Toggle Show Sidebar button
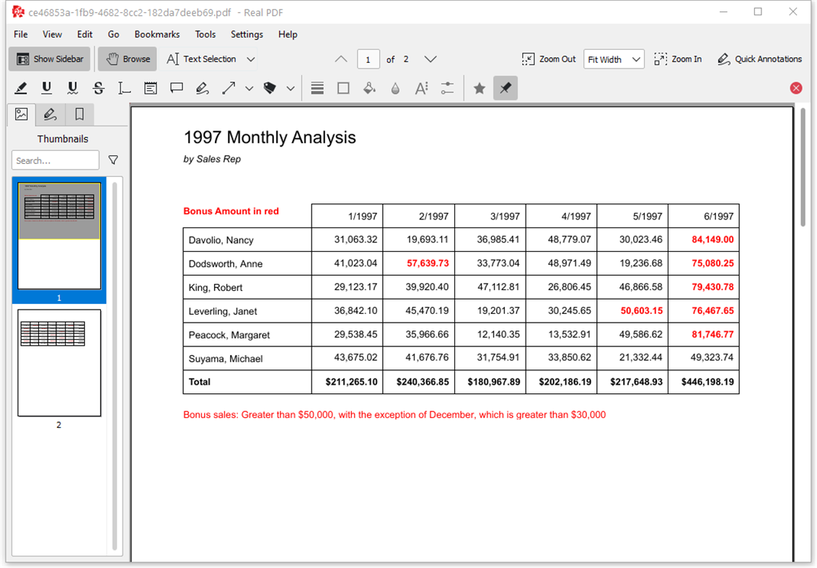 point(50,59)
